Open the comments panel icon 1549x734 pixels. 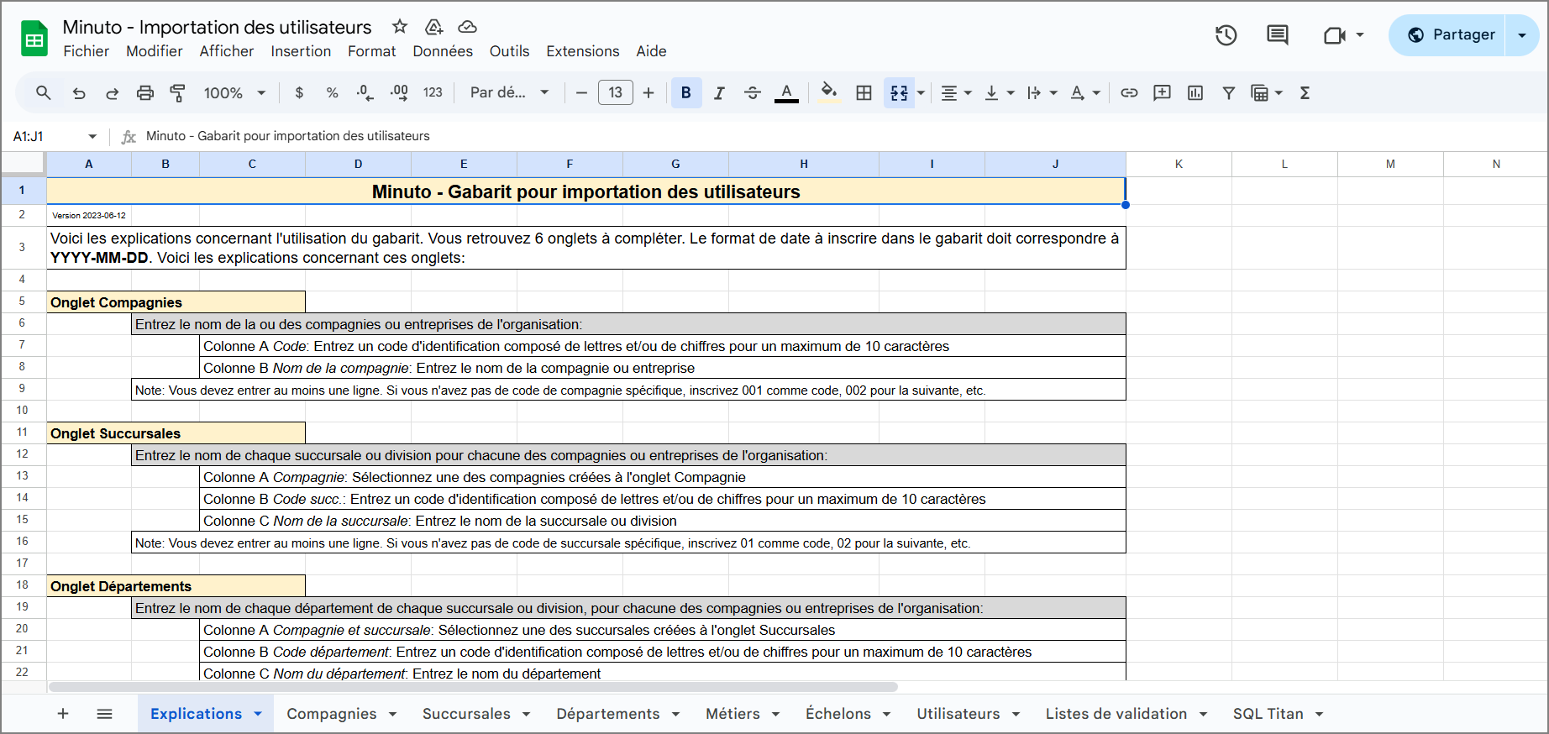coord(1277,35)
